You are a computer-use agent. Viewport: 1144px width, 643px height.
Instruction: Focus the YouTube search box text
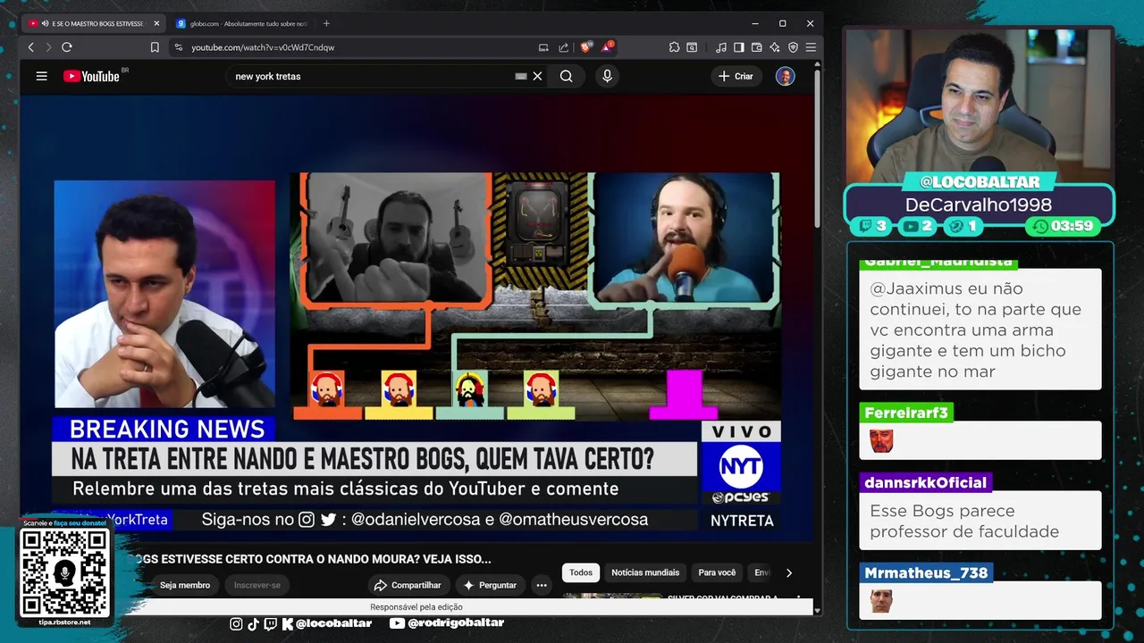click(x=371, y=76)
